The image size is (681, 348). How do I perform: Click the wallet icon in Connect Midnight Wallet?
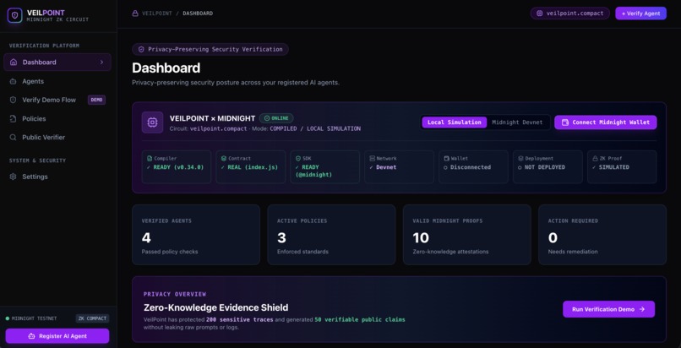(x=565, y=122)
